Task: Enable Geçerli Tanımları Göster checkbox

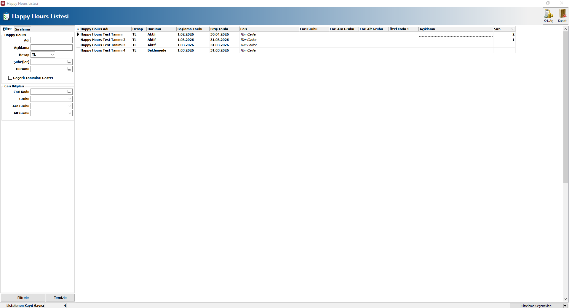Action: click(10, 78)
